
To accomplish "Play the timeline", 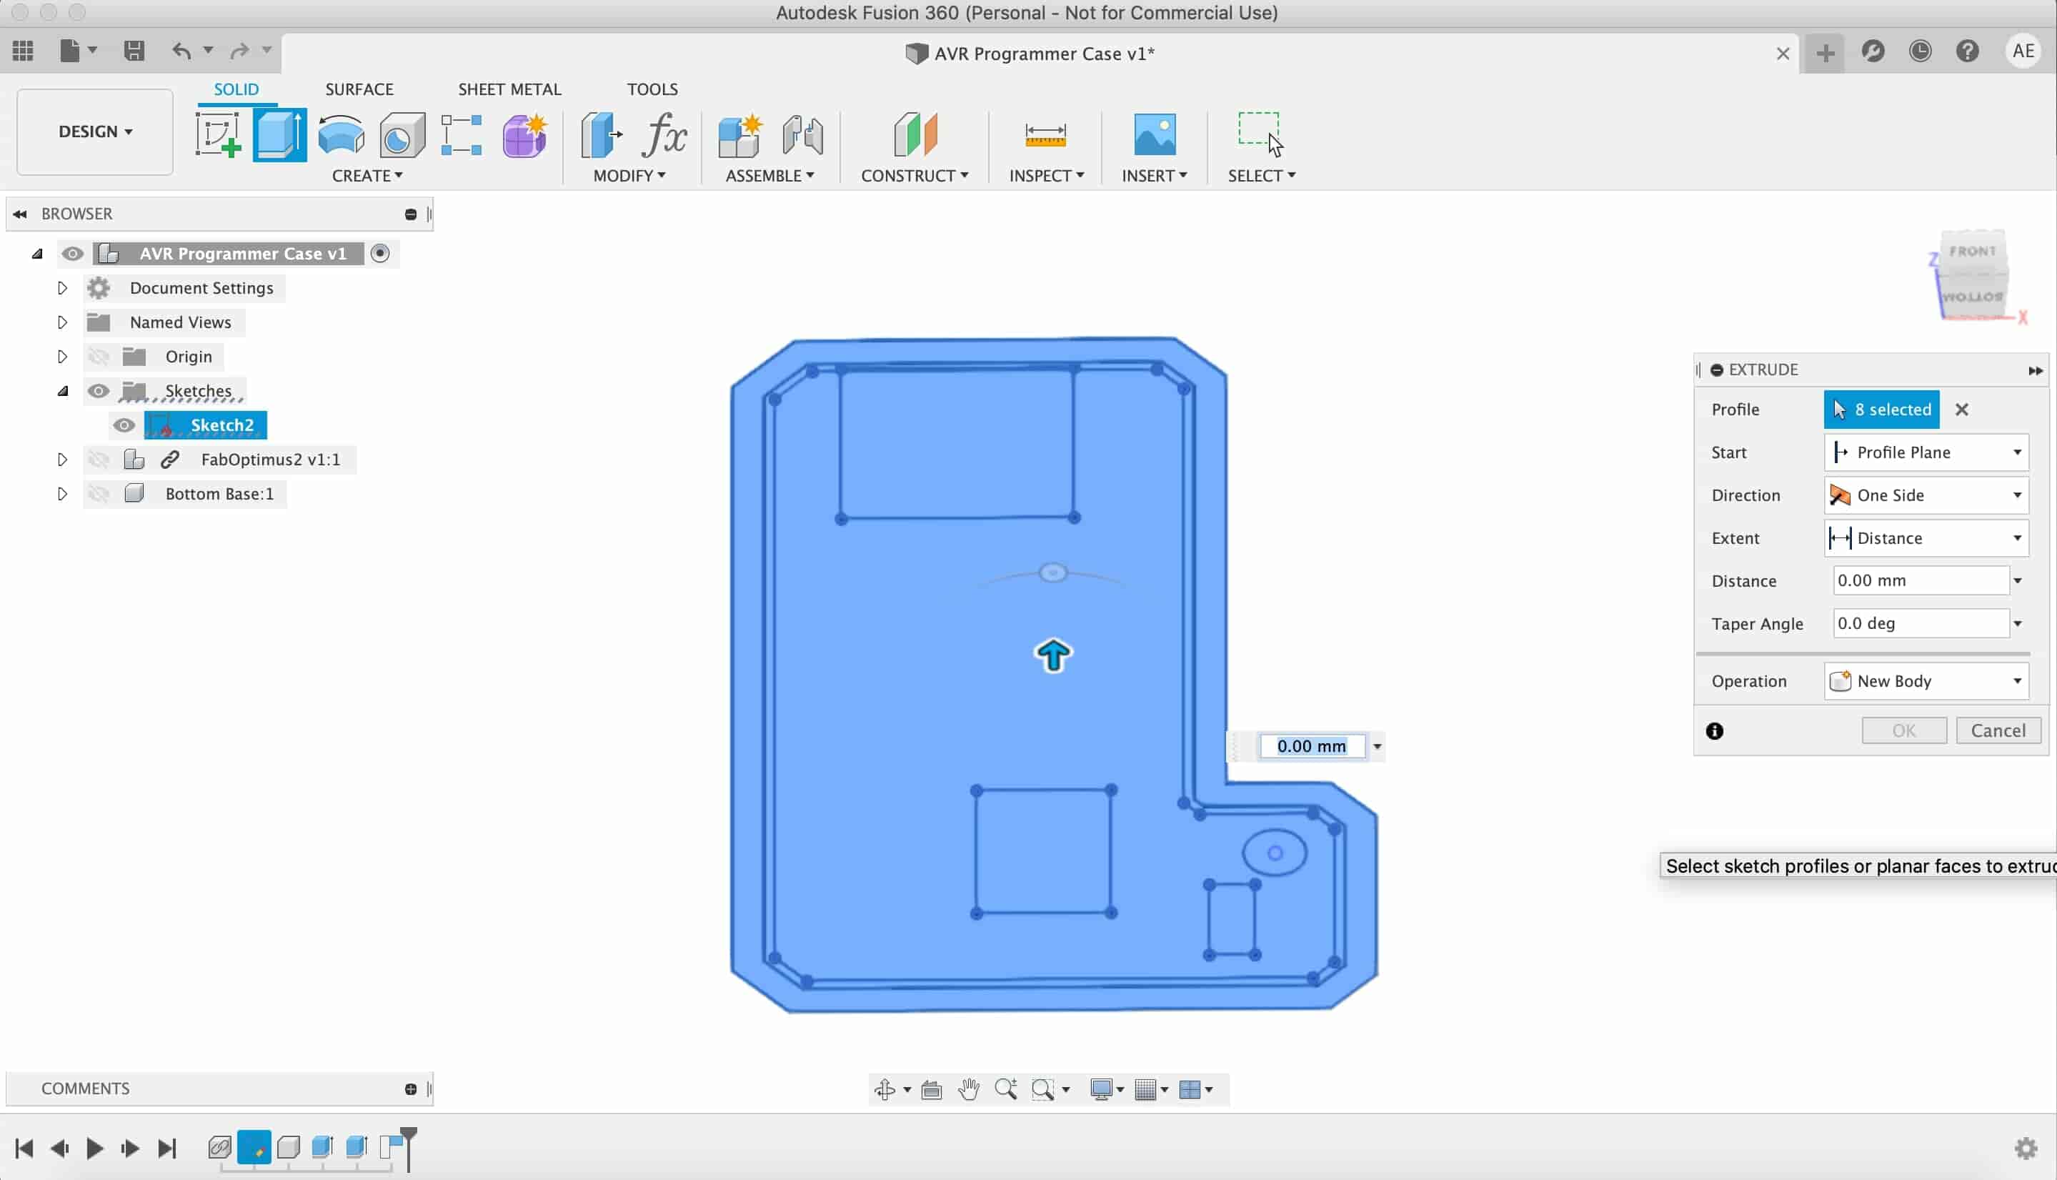I will tap(94, 1149).
